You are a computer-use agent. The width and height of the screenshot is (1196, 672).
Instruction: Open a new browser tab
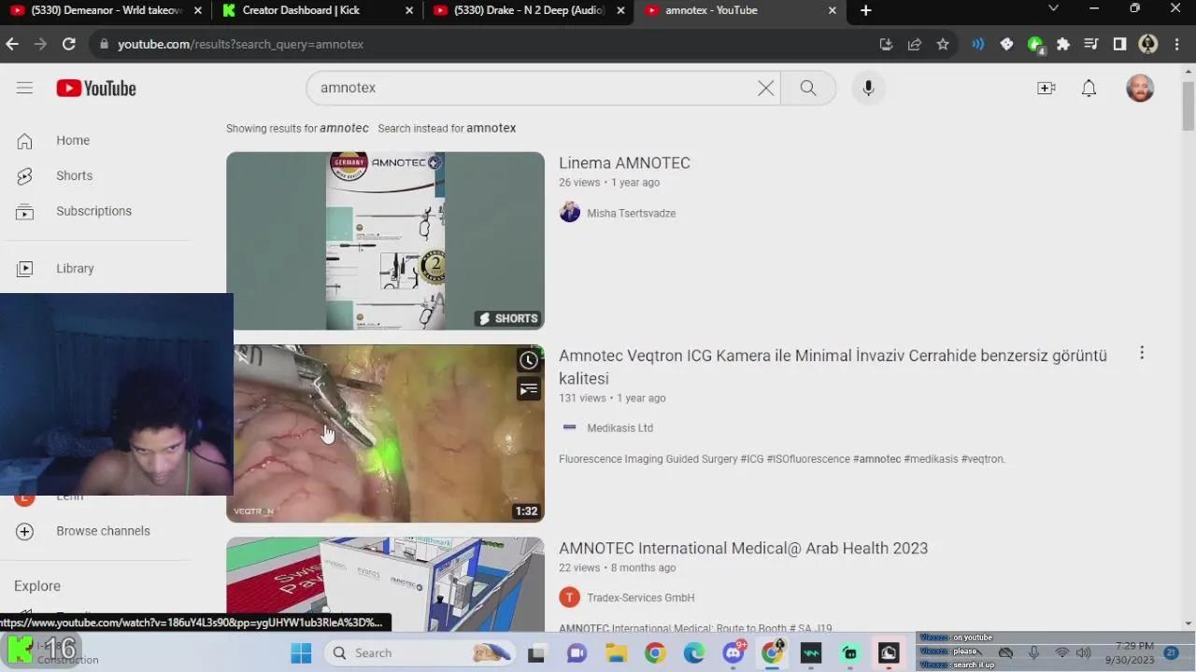pos(865,10)
